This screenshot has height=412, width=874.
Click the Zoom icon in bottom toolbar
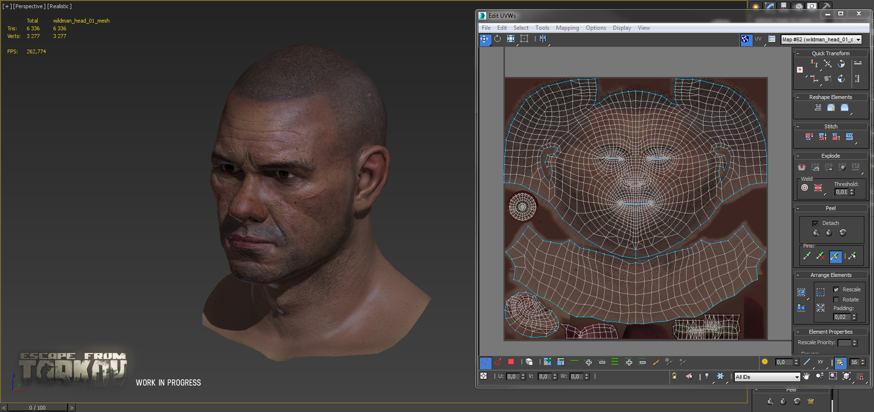820,376
